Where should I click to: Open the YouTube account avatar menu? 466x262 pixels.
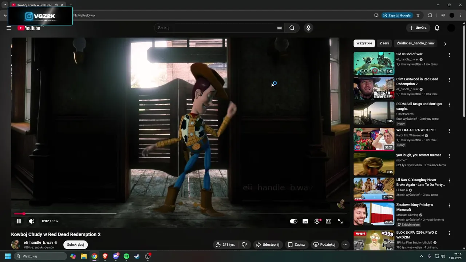pyautogui.click(x=451, y=28)
